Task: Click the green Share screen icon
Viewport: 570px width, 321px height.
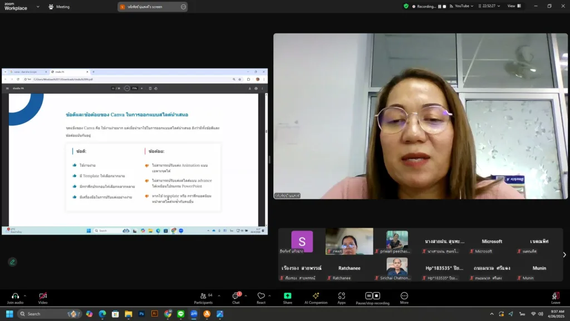Action: point(287,296)
